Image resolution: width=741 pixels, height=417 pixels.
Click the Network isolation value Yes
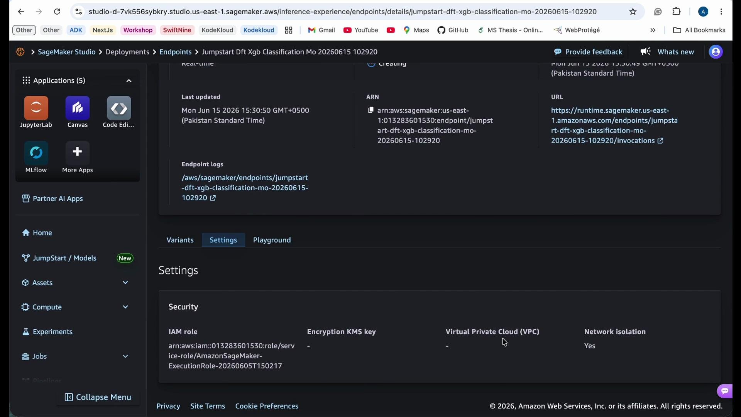pyautogui.click(x=590, y=346)
